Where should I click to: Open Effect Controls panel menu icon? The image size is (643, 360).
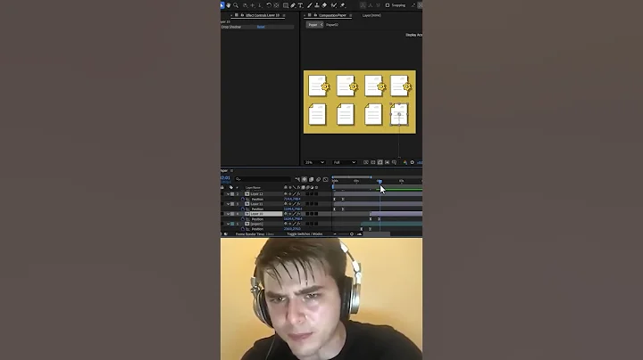point(284,15)
